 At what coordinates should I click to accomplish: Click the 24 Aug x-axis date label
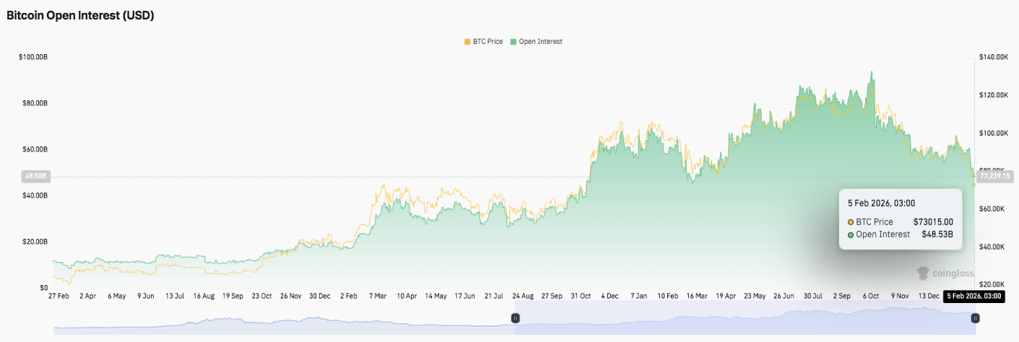click(x=522, y=296)
